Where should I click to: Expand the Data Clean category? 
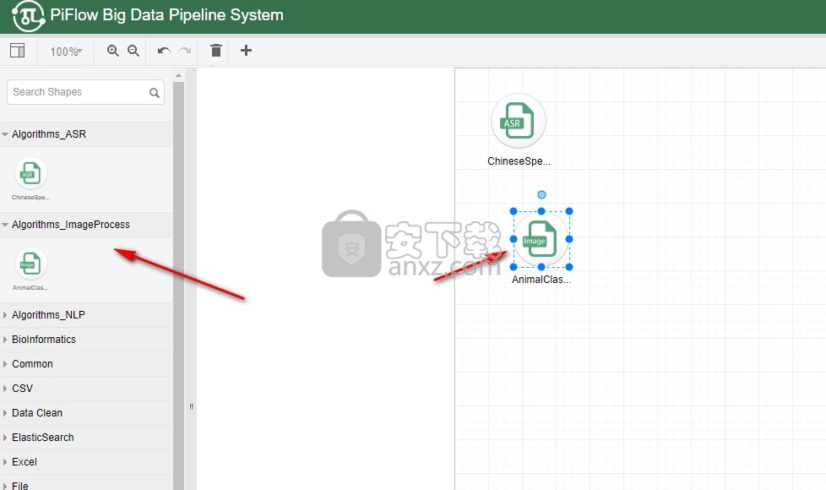coord(86,413)
